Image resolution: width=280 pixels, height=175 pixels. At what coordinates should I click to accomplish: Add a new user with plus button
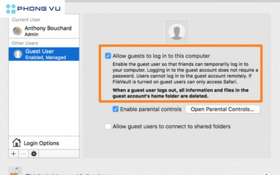[13, 154]
